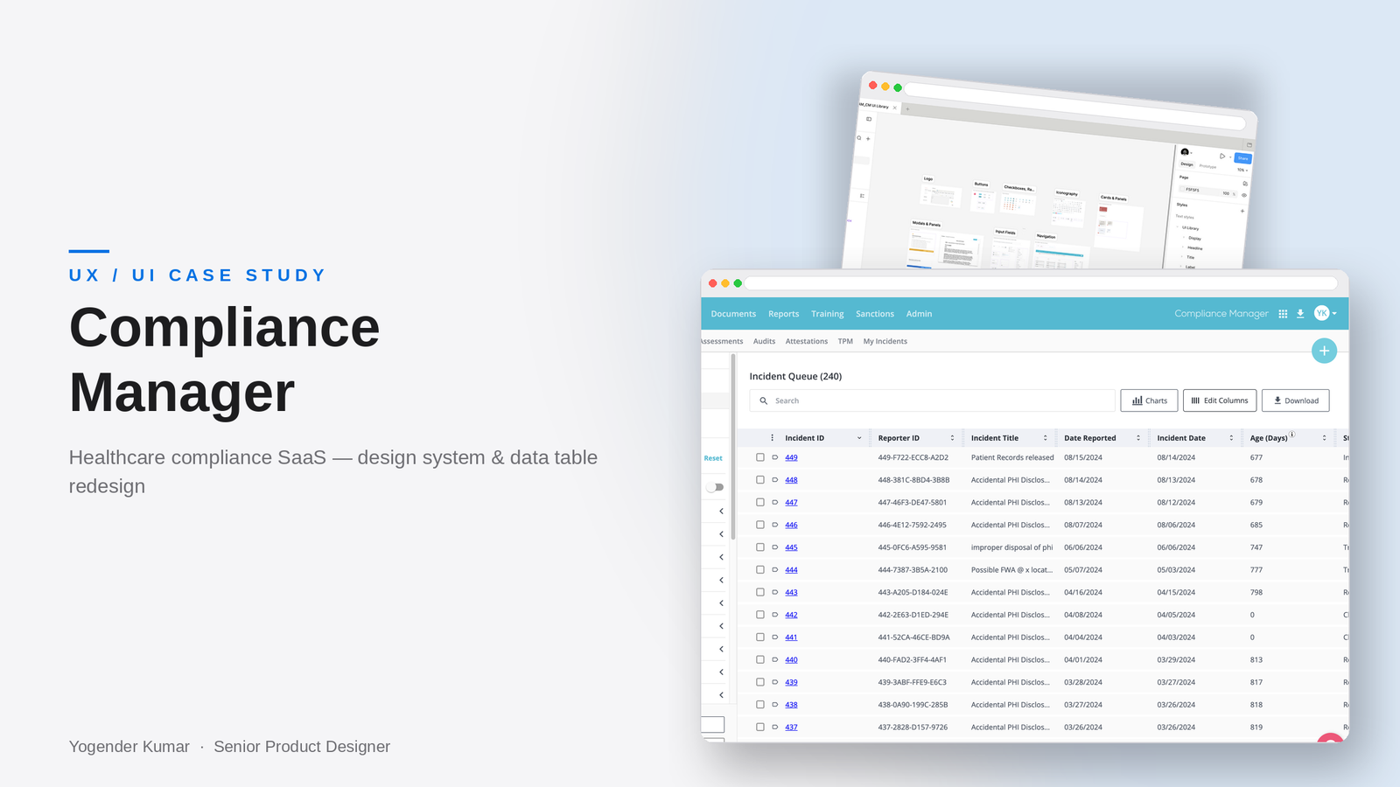The image size is (1400, 787).
Task: Sort by the Age (Days) column arrows
Action: pyautogui.click(x=1324, y=438)
